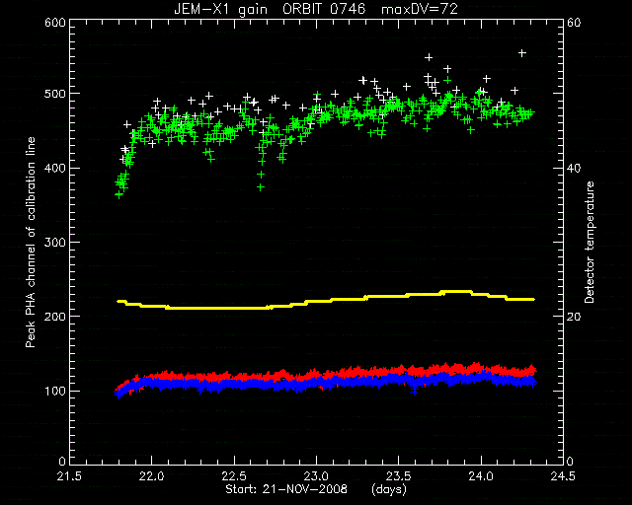This screenshot has height=505, width=632.
Task: Click the x-axis tick label 23.0
Action: tap(316, 476)
